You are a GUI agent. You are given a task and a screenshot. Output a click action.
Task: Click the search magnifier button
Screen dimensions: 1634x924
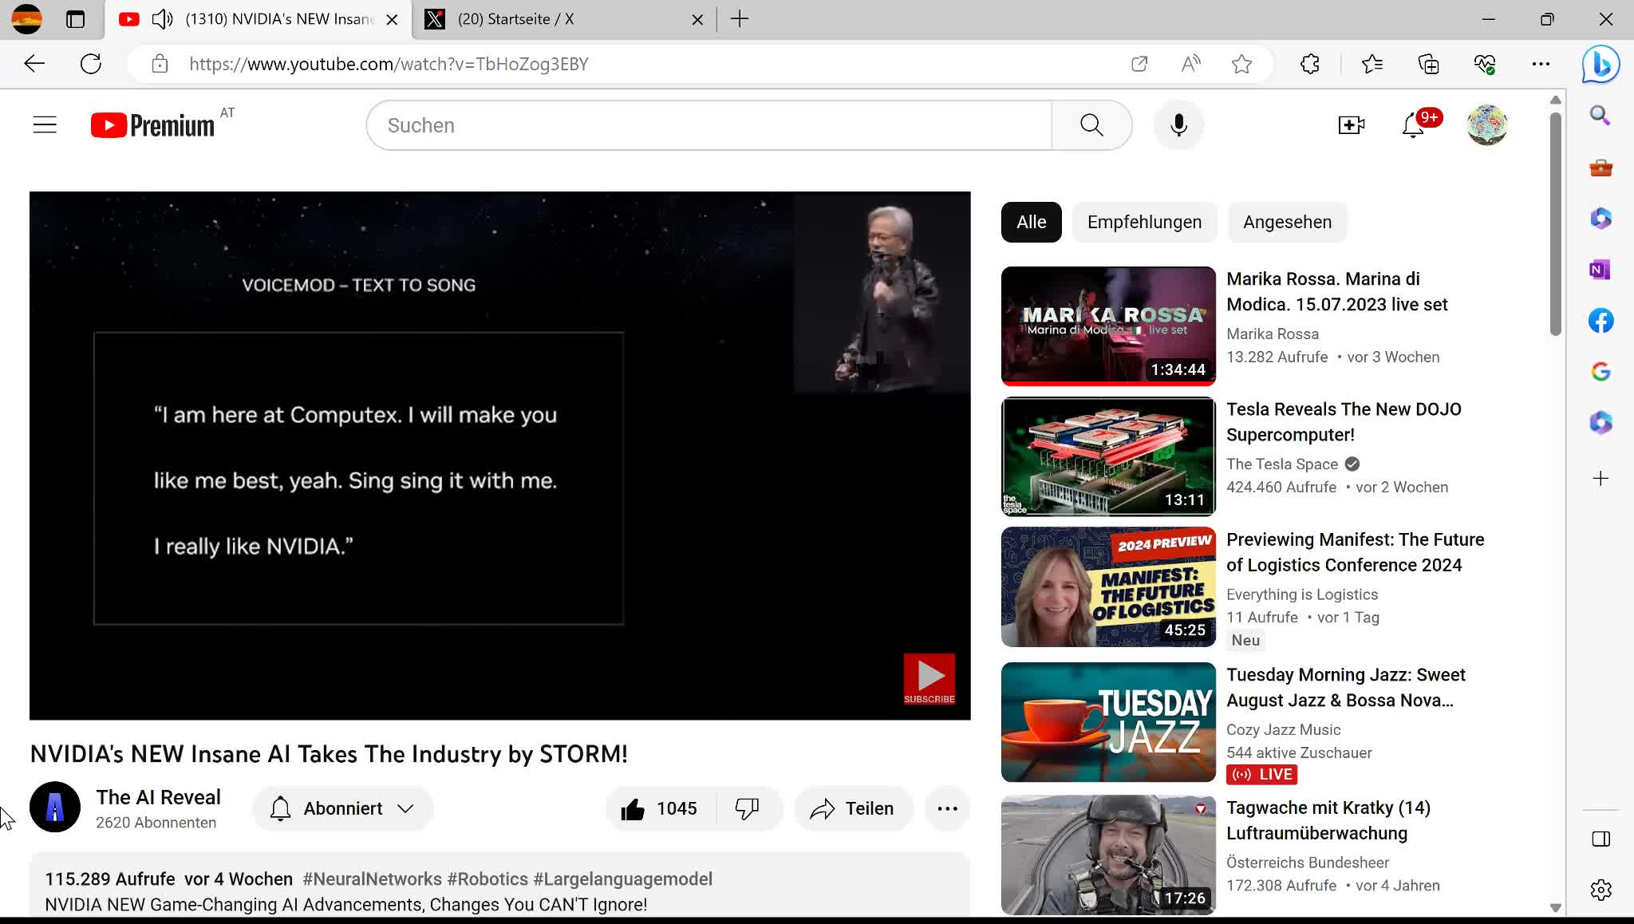pos(1091,125)
